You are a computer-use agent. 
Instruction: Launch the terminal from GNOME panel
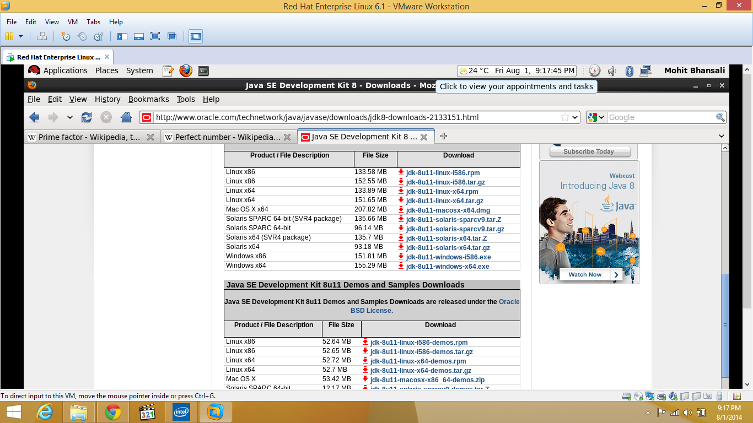coord(203,70)
